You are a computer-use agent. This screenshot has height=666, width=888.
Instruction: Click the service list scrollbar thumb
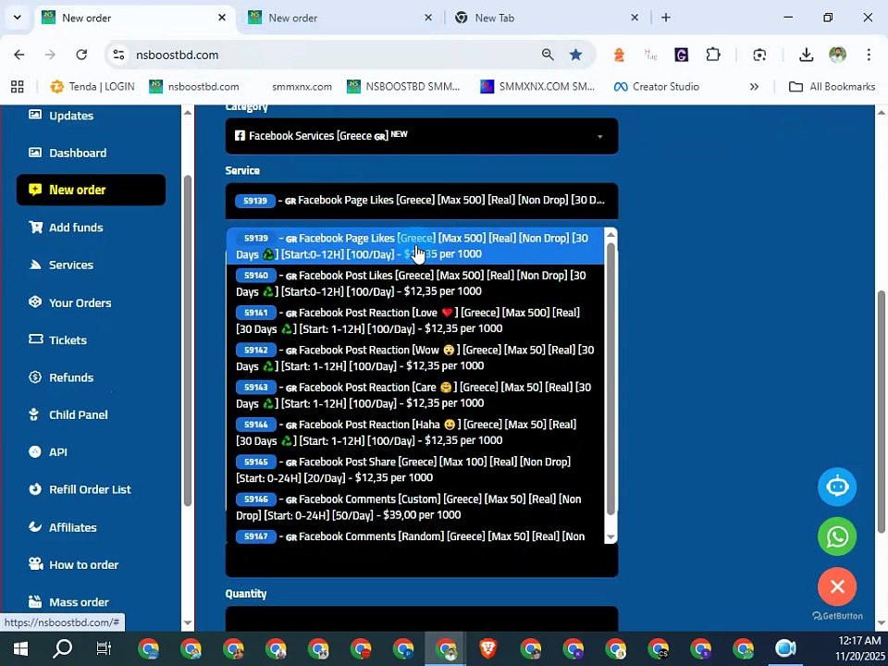[x=610, y=378]
